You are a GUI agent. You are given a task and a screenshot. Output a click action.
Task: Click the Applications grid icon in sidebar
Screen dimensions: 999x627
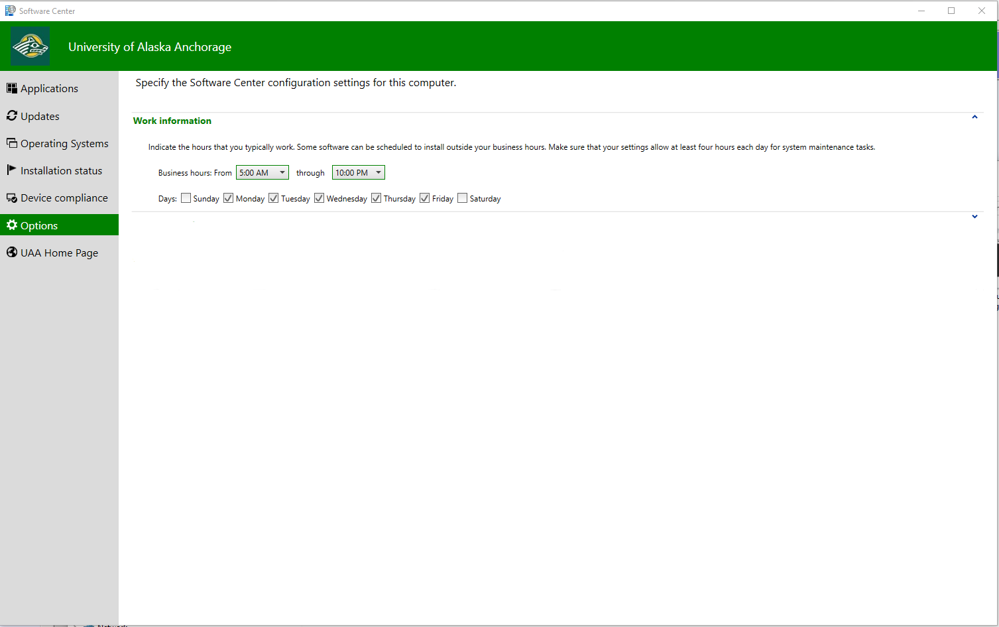[12, 88]
